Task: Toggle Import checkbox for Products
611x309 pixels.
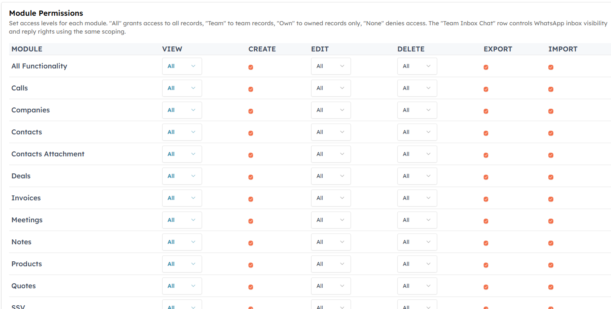Action: (x=551, y=265)
